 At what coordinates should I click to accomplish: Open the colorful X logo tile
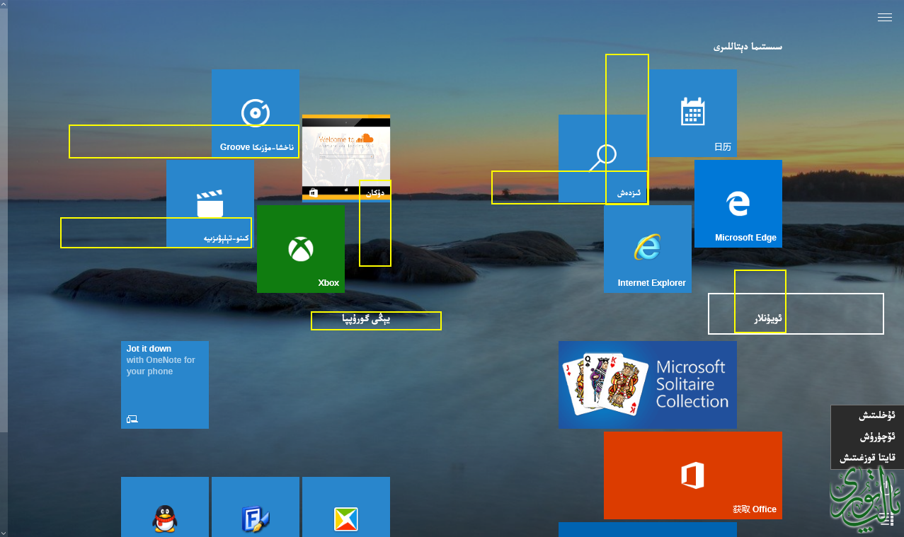[x=346, y=507]
